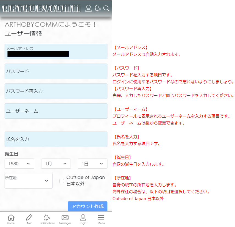Open the search magnifier icon
Screen dimensions: 235x227
pyautogui.click(x=106, y=8)
